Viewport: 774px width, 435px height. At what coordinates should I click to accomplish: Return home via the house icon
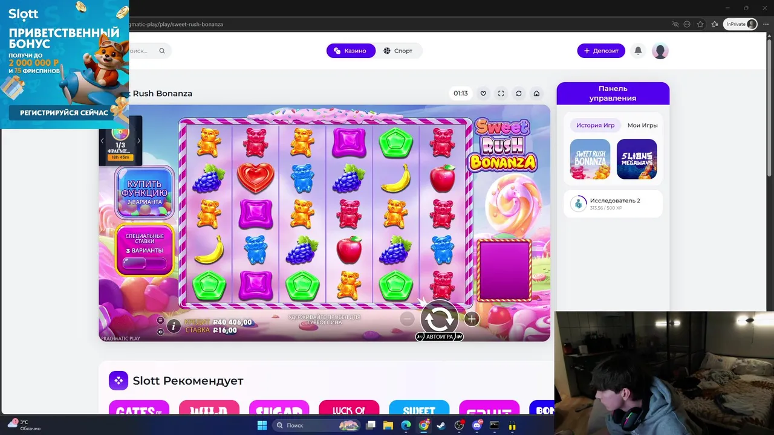point(536,94)
